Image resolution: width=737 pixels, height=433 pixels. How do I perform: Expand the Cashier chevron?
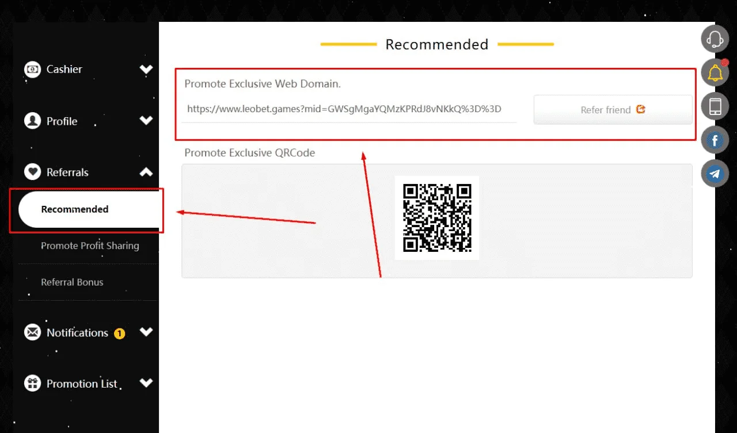pos(146,70)
